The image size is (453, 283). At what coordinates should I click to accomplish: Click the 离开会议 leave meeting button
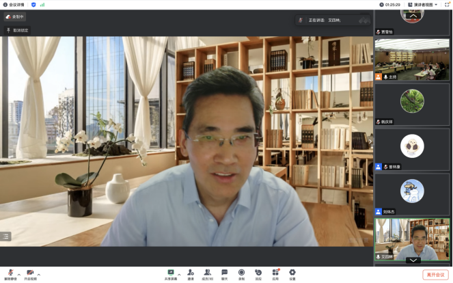[435, 275]
